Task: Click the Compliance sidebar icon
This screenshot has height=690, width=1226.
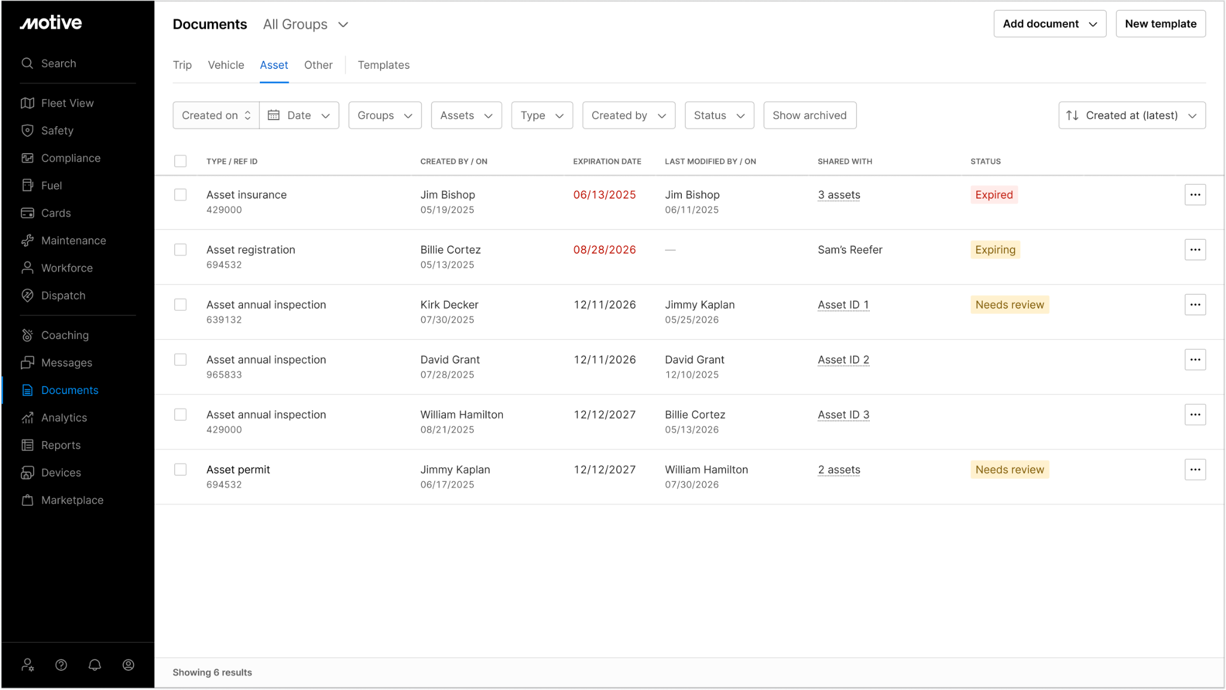Action: coord(28,158)
